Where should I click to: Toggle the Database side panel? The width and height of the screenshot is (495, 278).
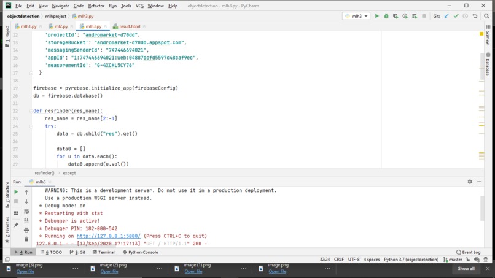tap(488, 64)
